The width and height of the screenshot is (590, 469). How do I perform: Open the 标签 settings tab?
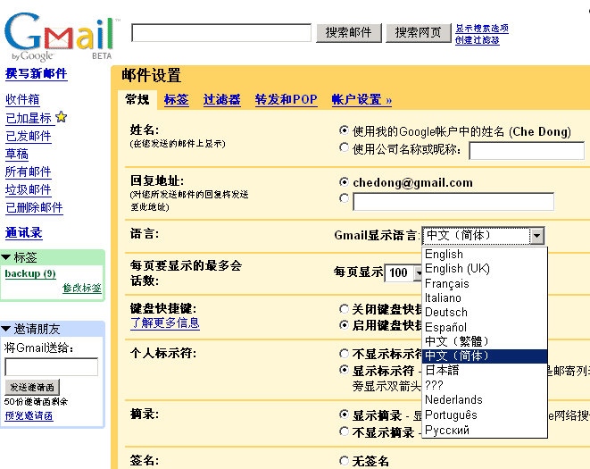[176, 99]
